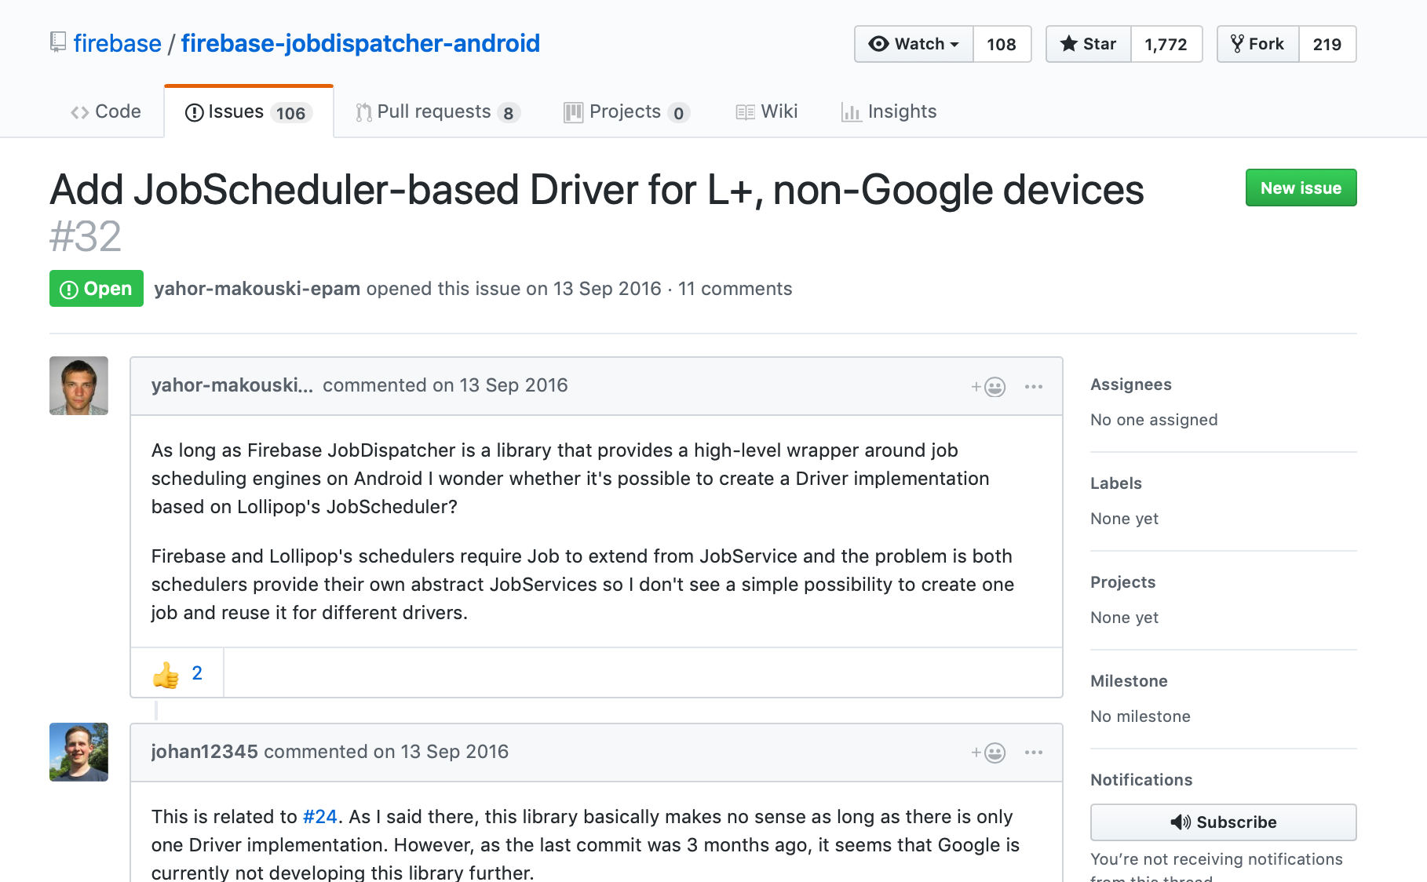Click the Assignees sidebar heading
This screenshot has width=1427, height=882.
click(x=1131, y=385)
